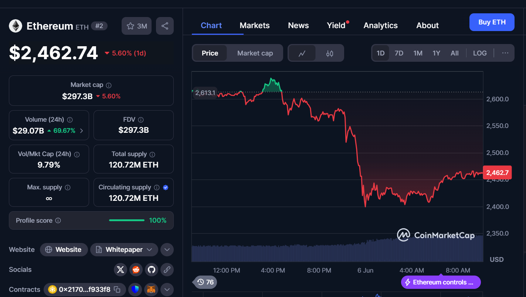This screenshot has width=526, height=297.
Task: Switch to line chart view icon
Action: click(x=302, y=53)
